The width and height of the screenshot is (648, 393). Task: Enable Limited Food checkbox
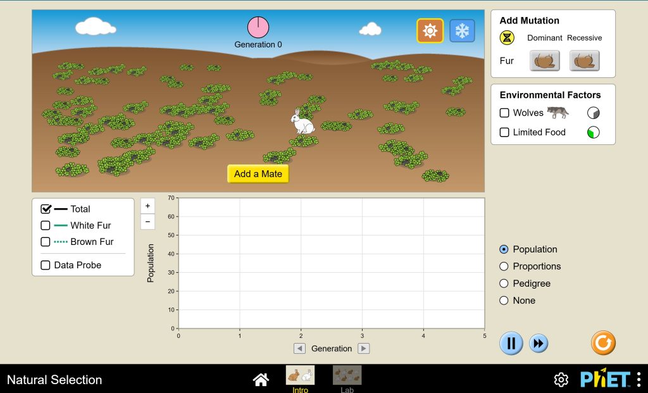pyautogui.click(x=505, y=132)
